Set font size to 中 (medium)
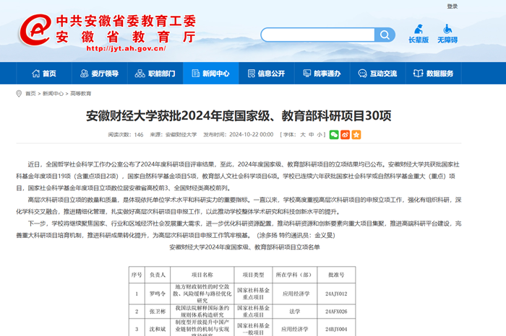Screen dimensions: 506x336 pos(311,135)
